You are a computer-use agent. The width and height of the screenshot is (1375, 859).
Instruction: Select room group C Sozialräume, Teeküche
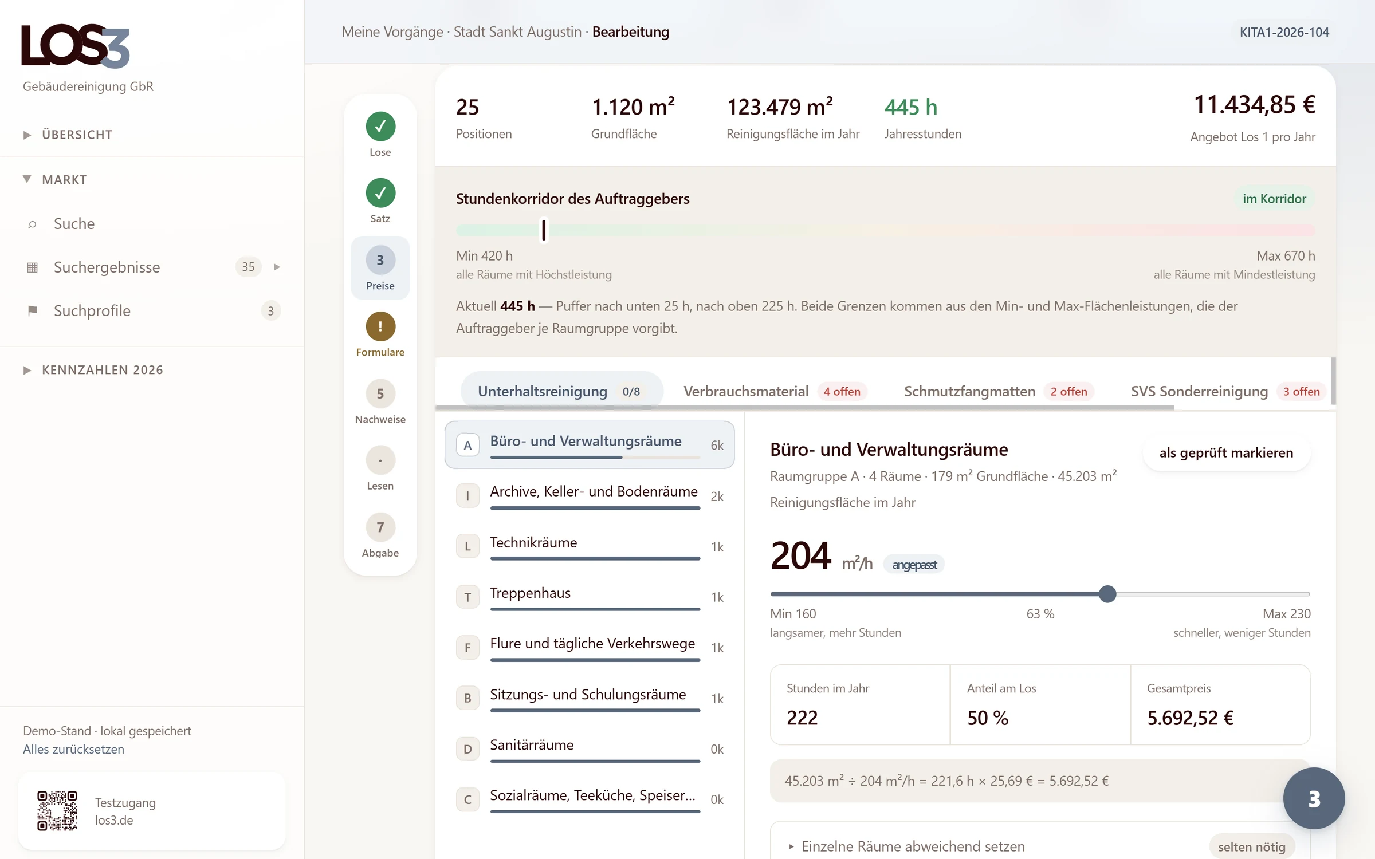pyautogui.click(x=590, y=799)
